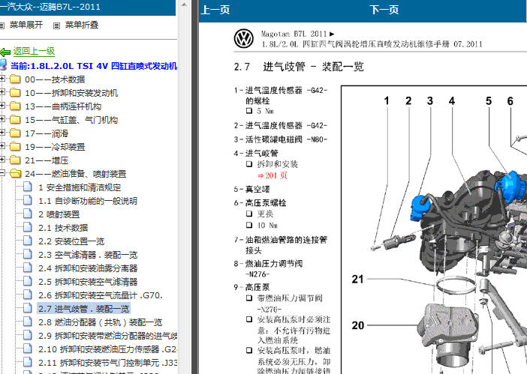Click the green back arrow icon
The height and width of the screenshot is (374, 527).
(x=5, y=52)
